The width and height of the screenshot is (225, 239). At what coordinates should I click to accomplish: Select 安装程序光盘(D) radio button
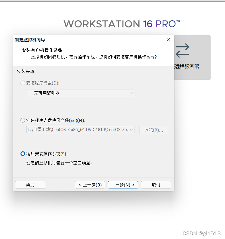coord(23,83)
